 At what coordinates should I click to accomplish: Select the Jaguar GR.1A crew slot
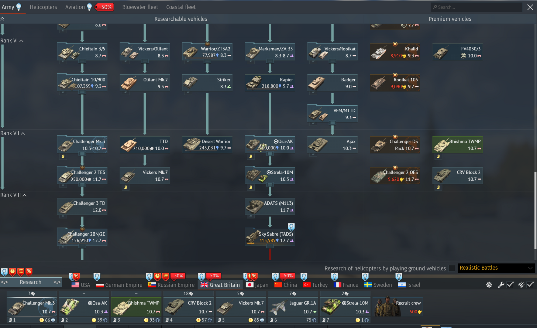point(293,307)
